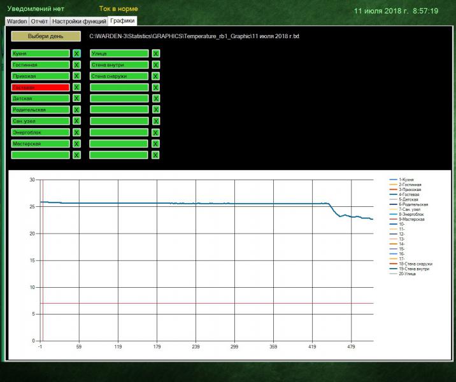Viewport: 456px width, 382px height.
Task: Click the X icon next to Родительская
Action: (76, 110)
